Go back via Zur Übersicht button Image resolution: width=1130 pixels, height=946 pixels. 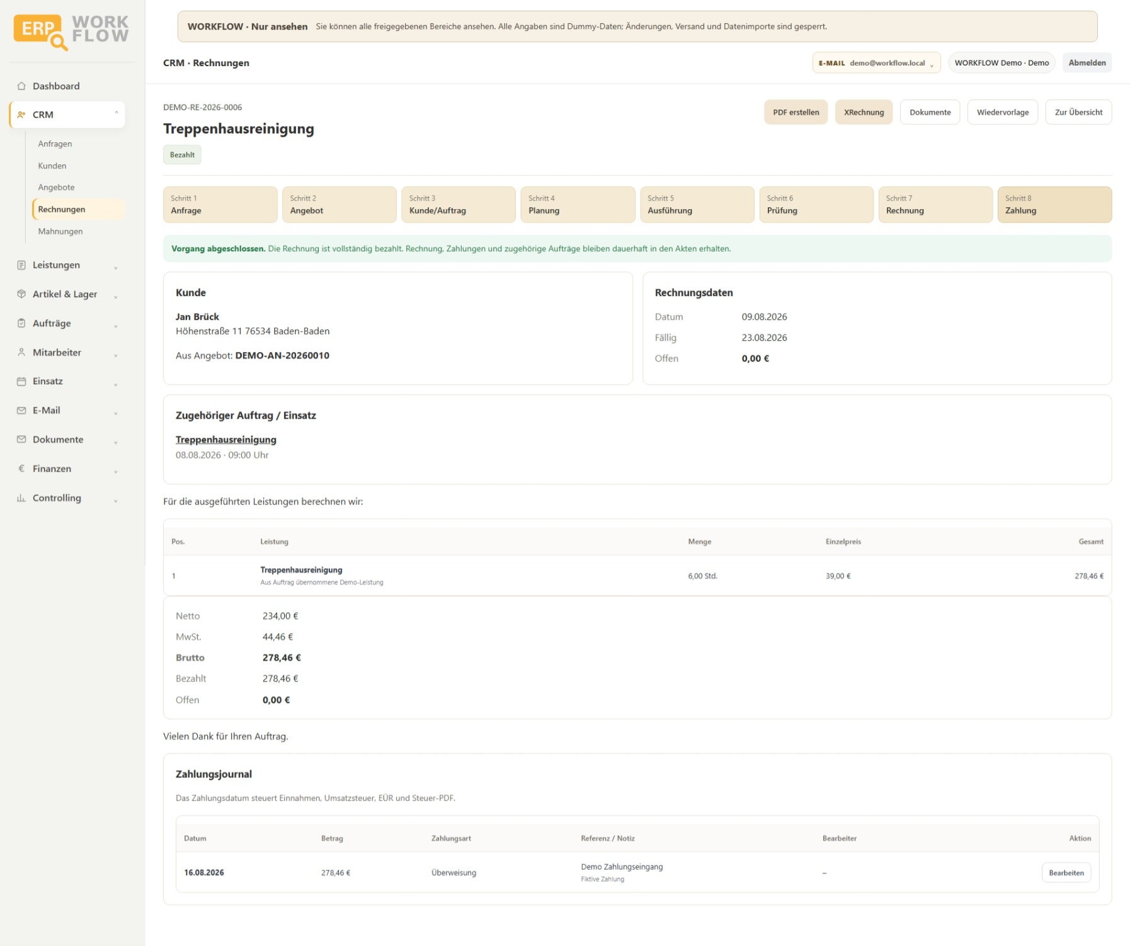[x=1078, y=112]
